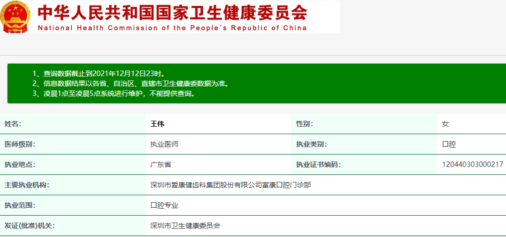Click the national emblem logo
The image size is (506, 237).
(15, 17)
